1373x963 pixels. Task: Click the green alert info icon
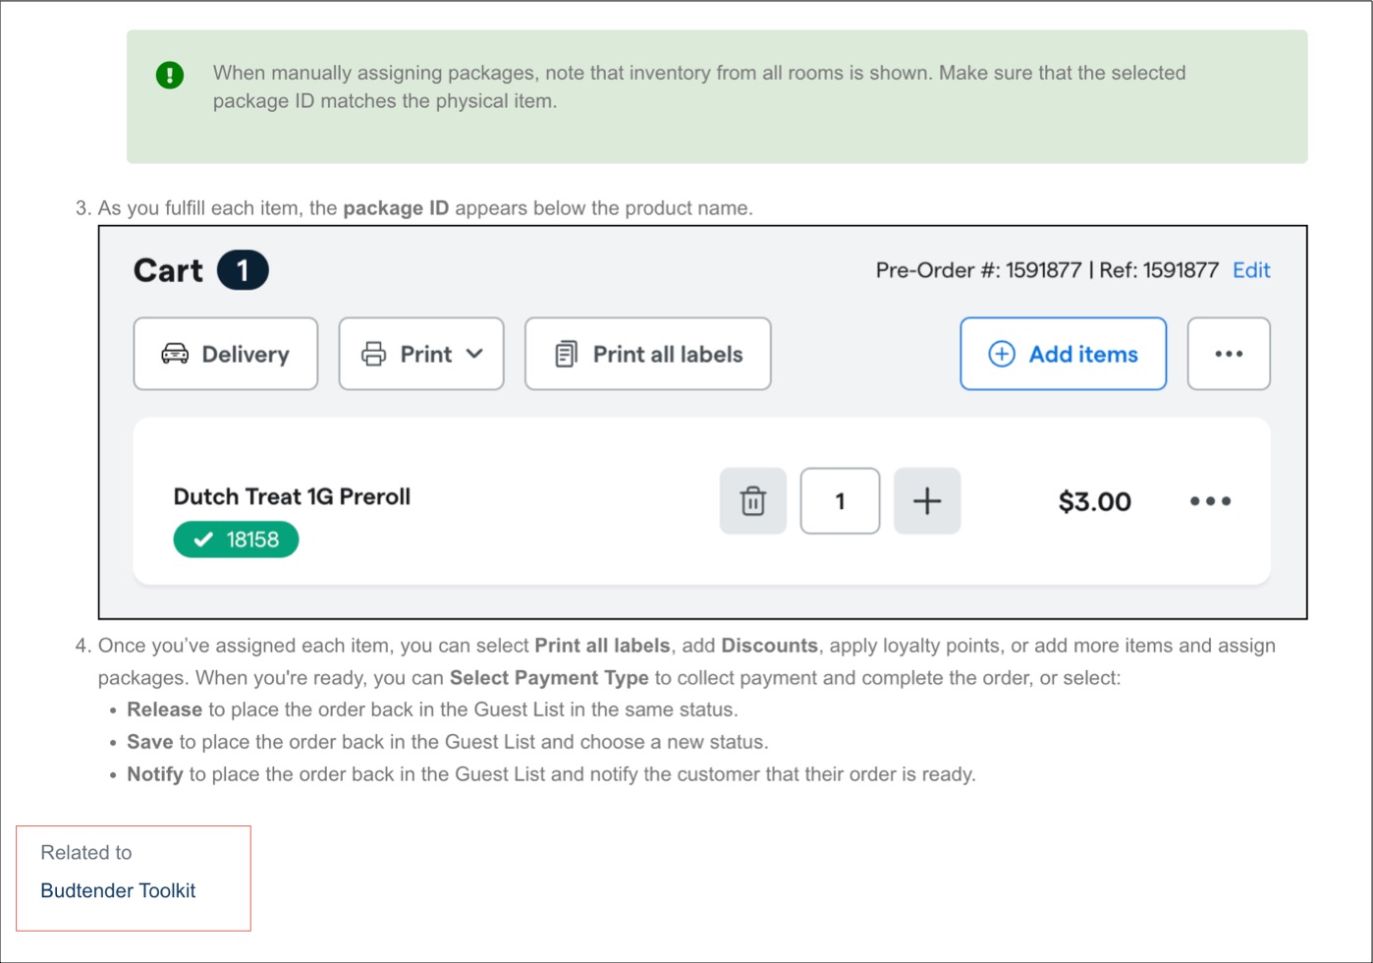[x=170, y=75]
